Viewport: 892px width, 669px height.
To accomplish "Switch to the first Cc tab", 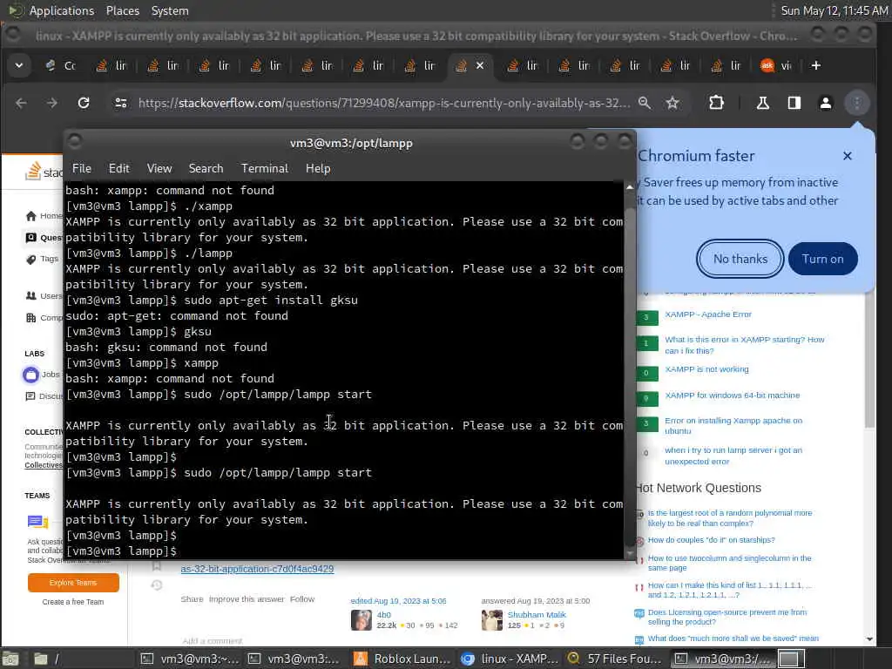I will point(62,65).
